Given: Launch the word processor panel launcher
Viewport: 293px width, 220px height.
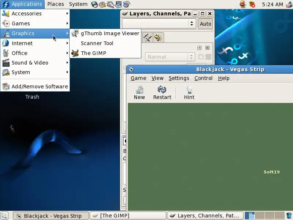Looking at the screenshot, I should pos(111,4).
